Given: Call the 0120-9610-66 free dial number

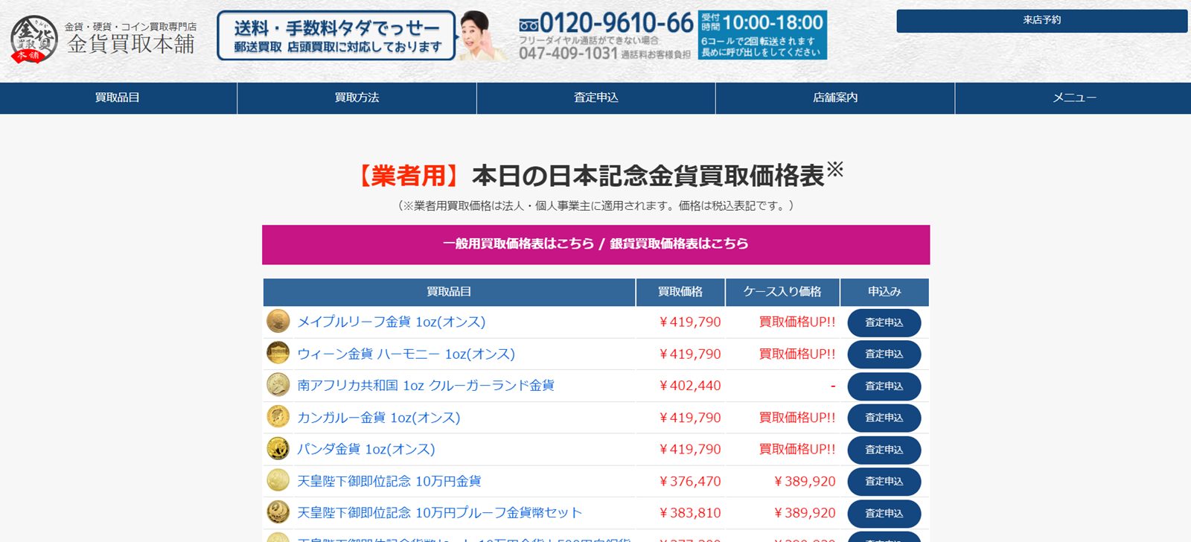Looking at the screenshot, I should [x=606, y=23].
